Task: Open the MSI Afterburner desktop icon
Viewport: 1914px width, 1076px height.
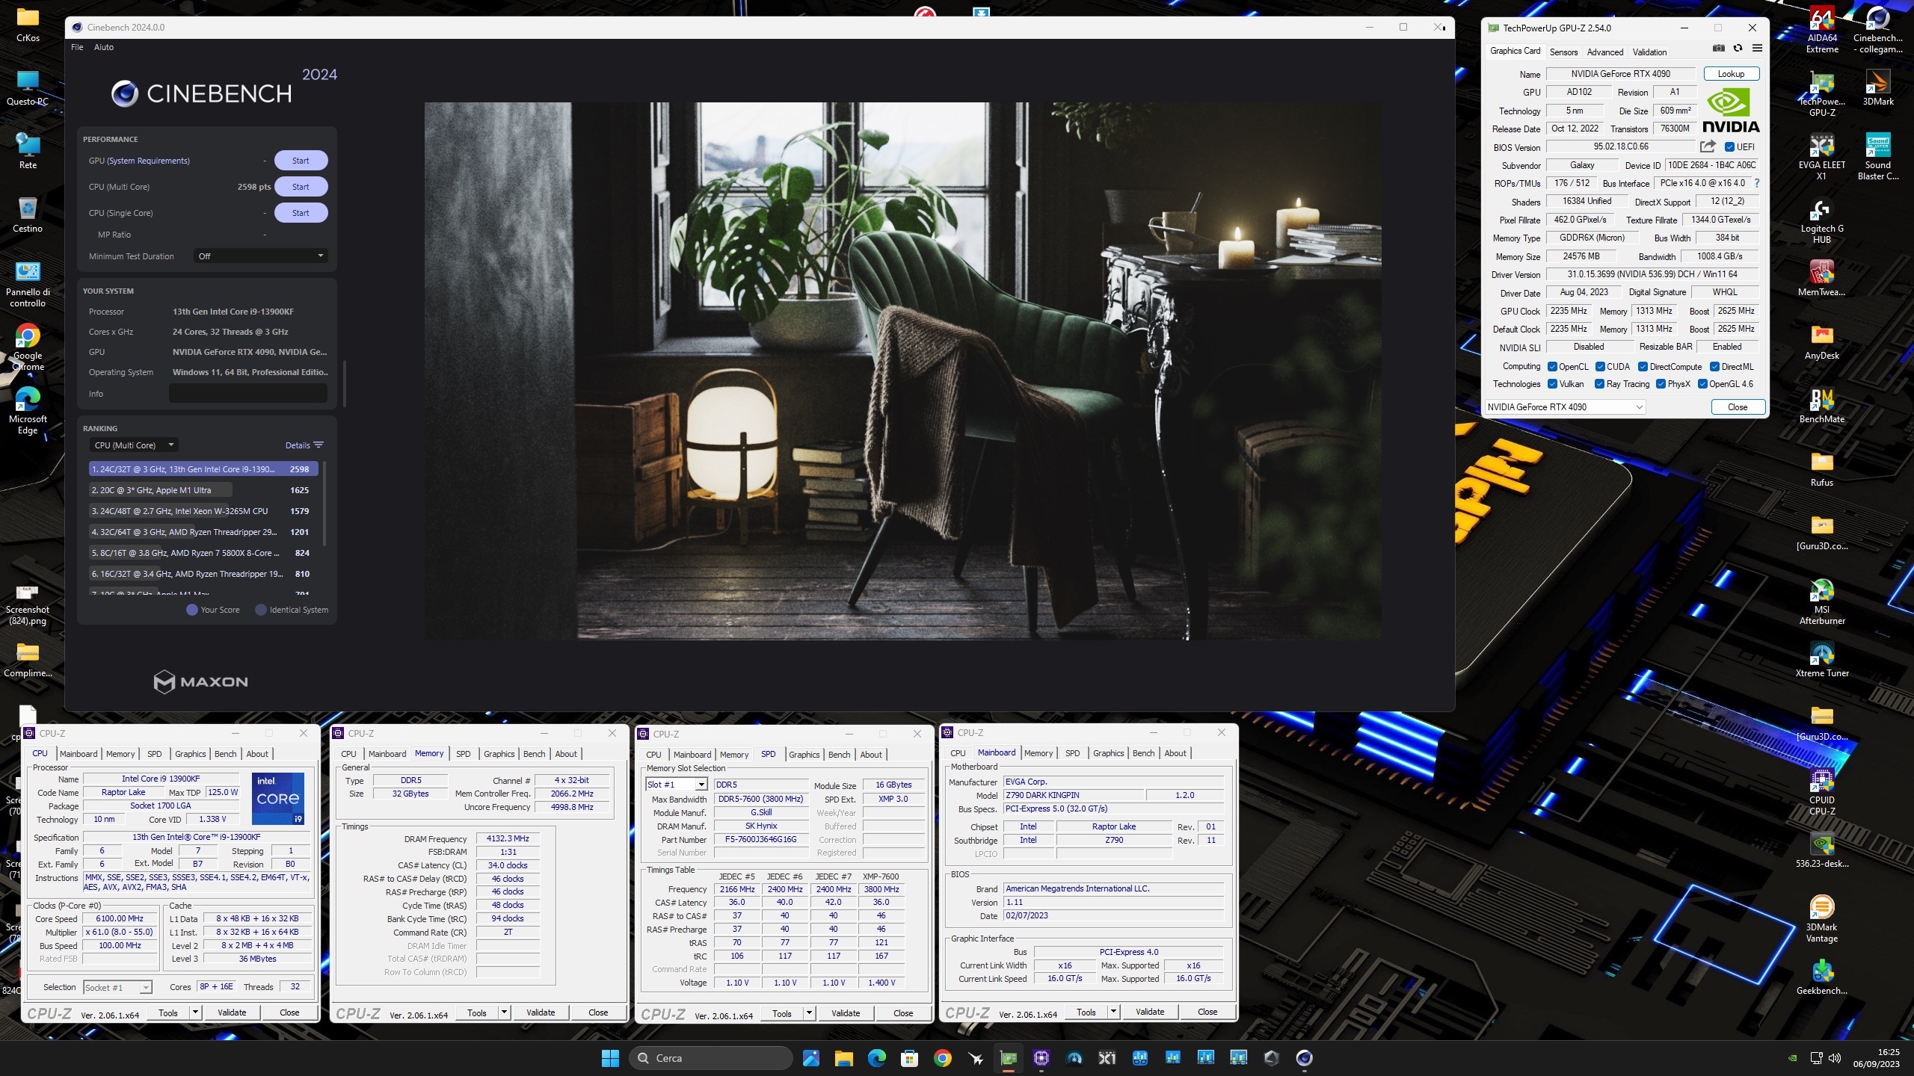Action: (1822, 602)
